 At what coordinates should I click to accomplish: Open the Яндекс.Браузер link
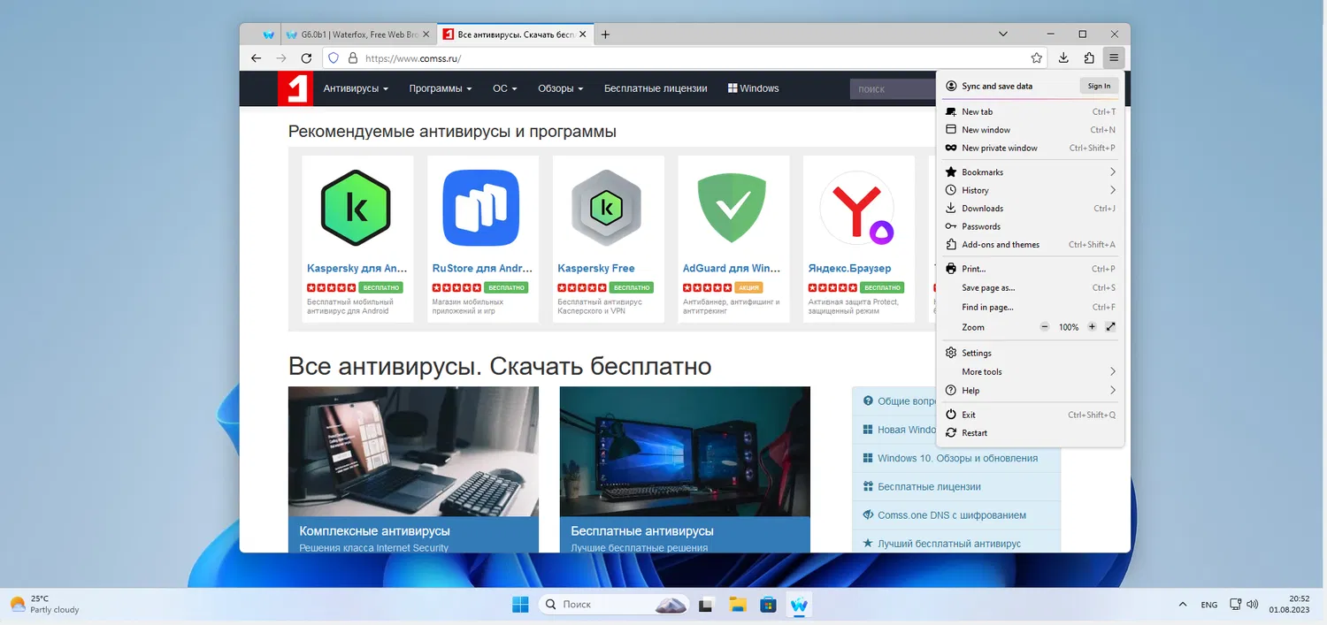849,268
